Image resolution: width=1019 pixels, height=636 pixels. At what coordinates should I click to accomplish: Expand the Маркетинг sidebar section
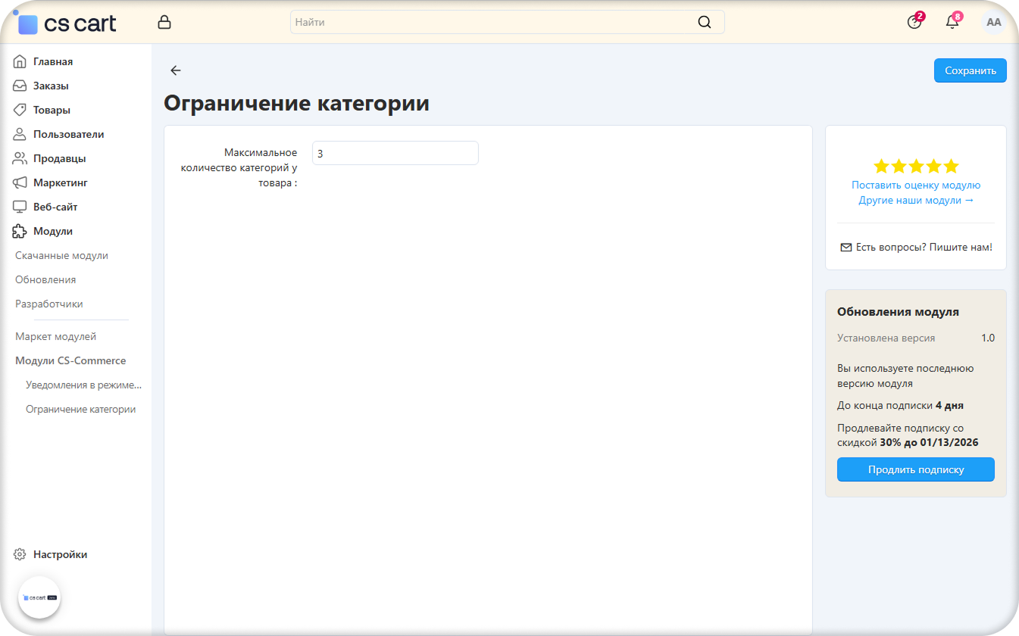(61, 183)
